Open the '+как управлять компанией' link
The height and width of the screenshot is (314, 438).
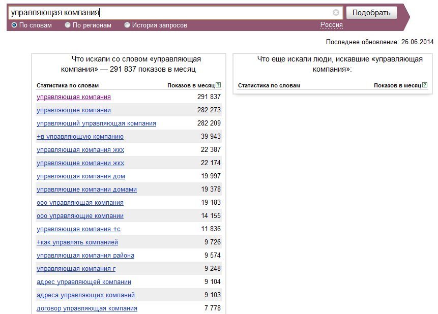point(77,242)
